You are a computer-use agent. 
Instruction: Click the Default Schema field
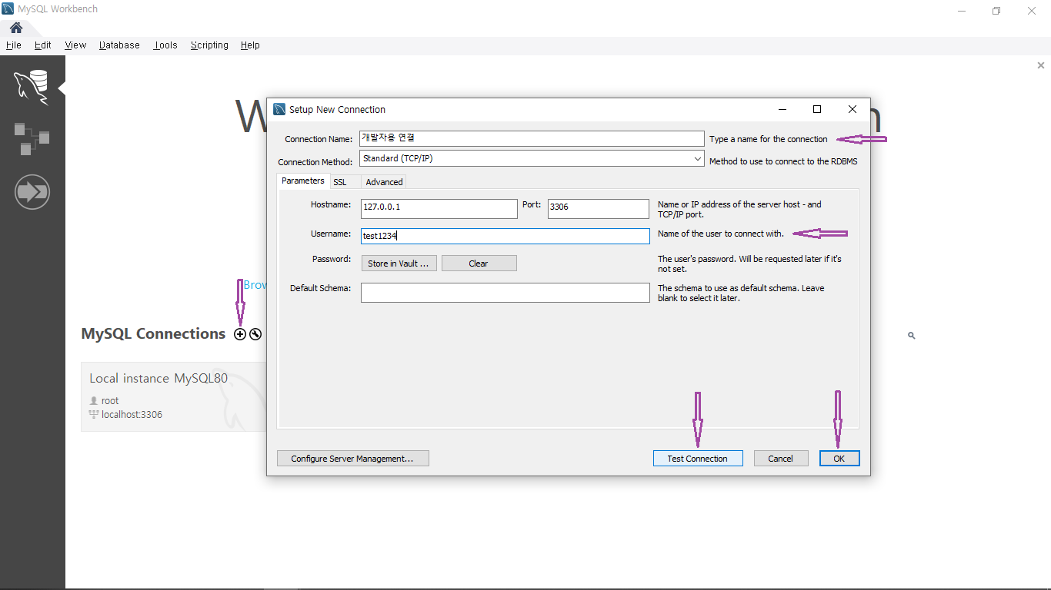click(x=505, y=293)
